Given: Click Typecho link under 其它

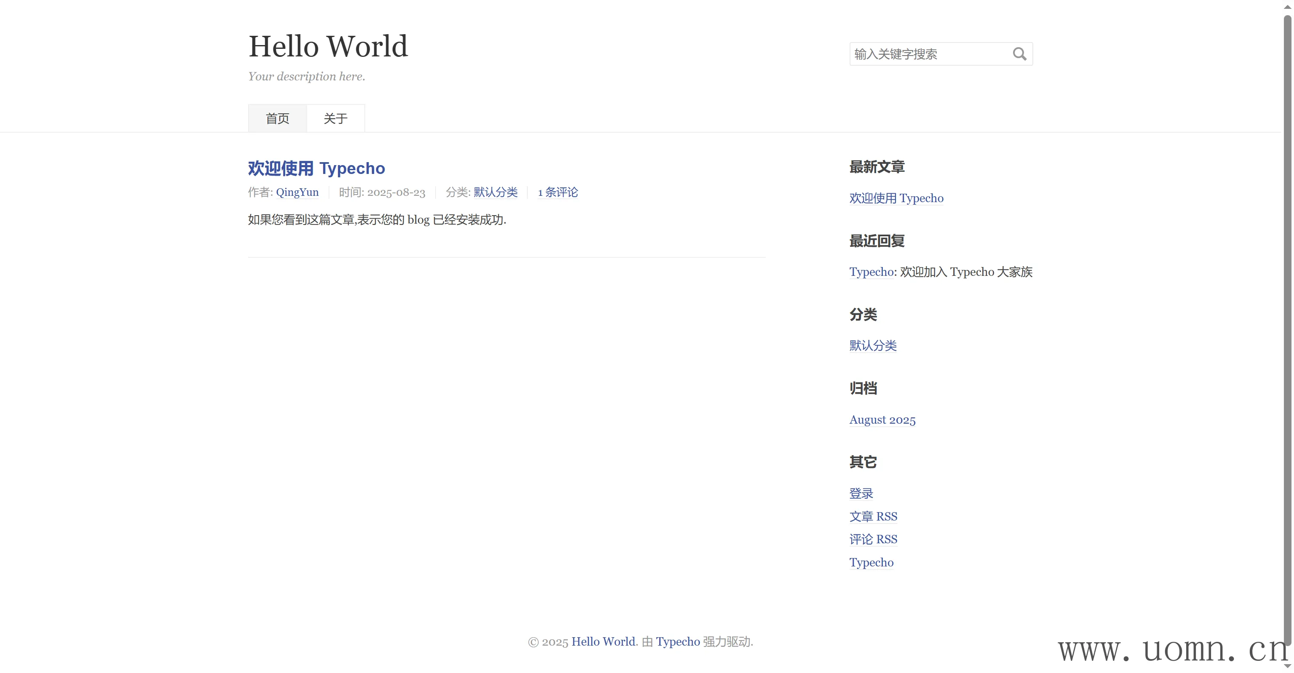Looking at the screenshot, I should tap(871, 563).
